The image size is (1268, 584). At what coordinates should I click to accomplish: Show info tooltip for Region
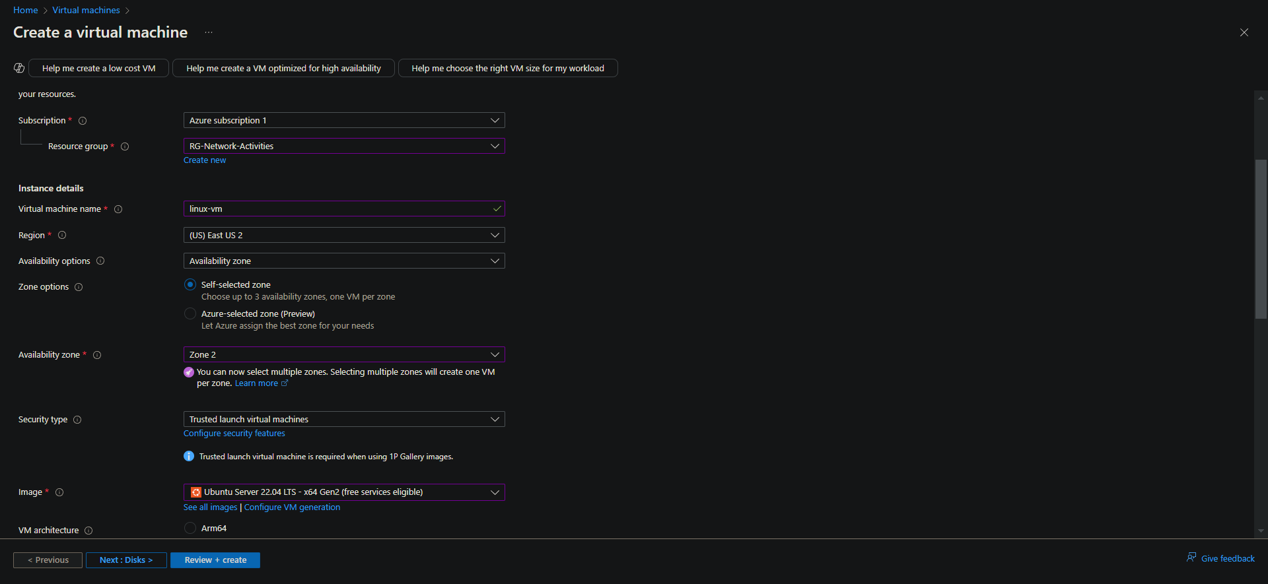62,235
